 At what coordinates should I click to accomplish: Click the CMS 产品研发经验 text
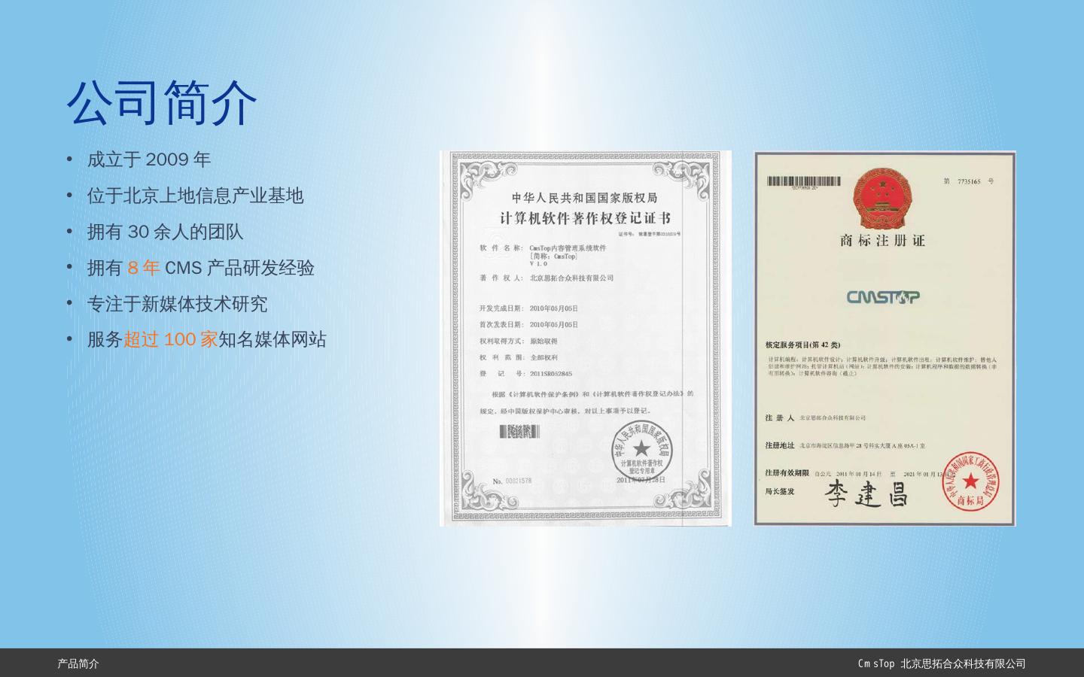pos(239,268)
